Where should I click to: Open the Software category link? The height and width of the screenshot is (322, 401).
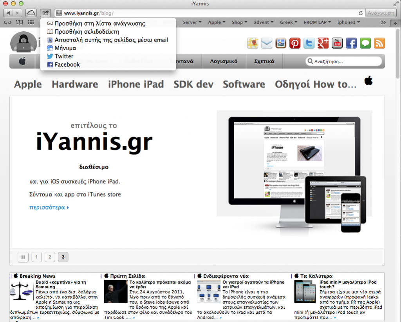244,84
